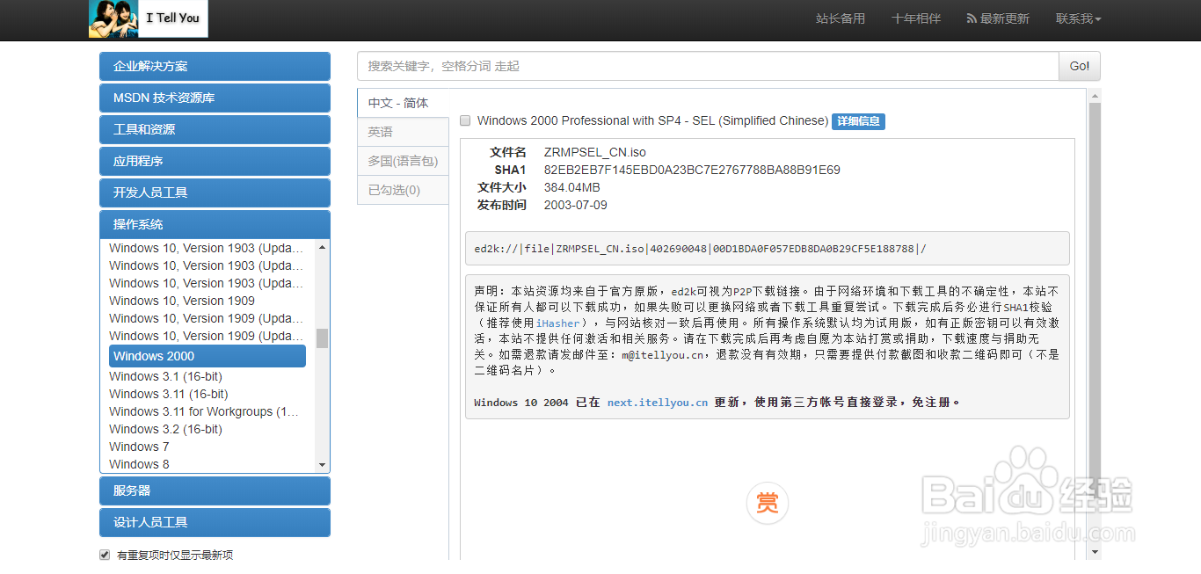Screen dimensions: 1201x574
Task: Select Windows 2000 in the list
Action: click(207, 356)
